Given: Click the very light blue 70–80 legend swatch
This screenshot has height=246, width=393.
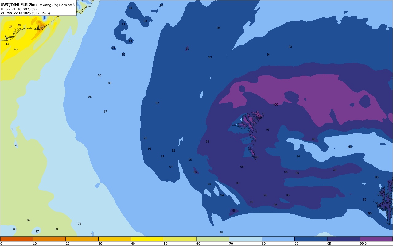Looking at the screenshot, I should coord(245,239).
